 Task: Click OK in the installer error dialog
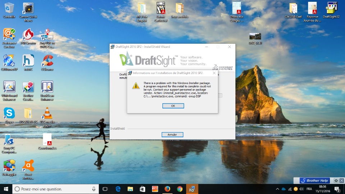coord(173,106)
